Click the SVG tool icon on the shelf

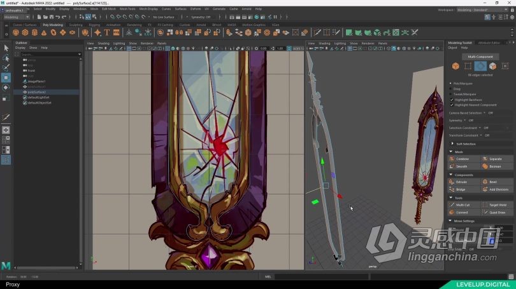(117, 32)
